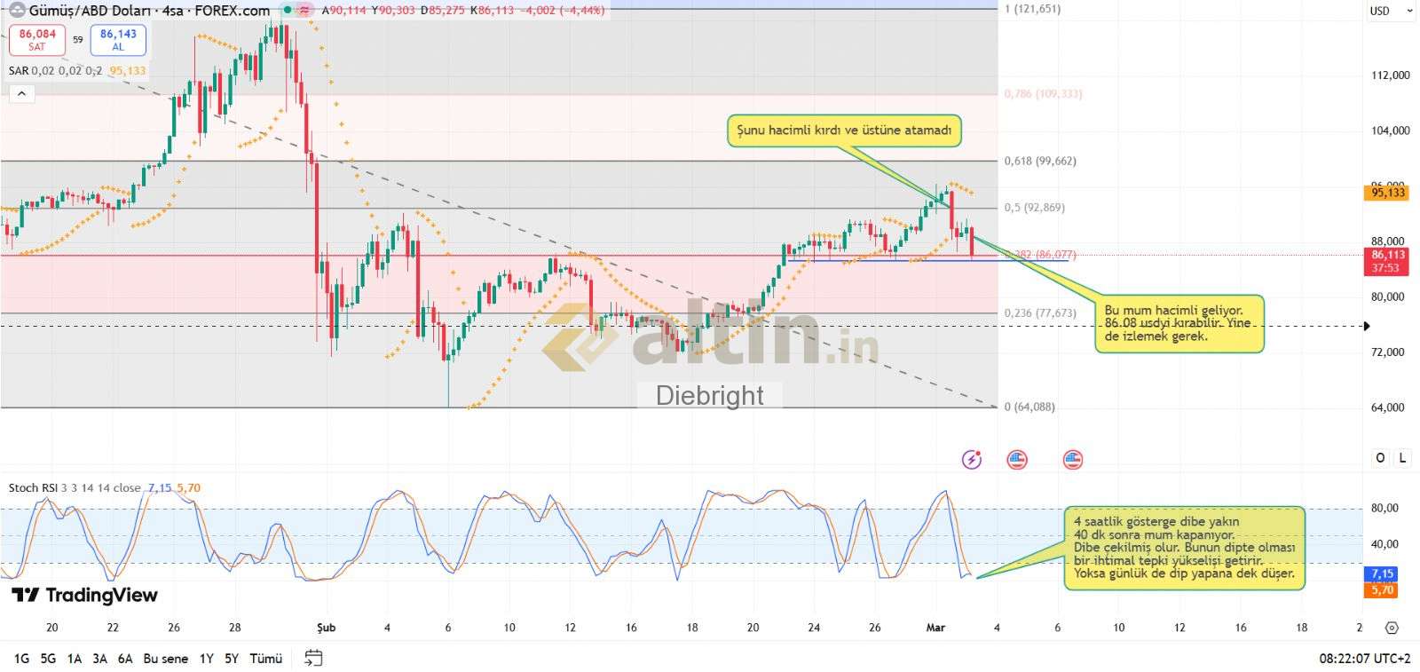Click the TradingView logo
The width and height of the screenshot is (1420, 672).
coord(84,595)
